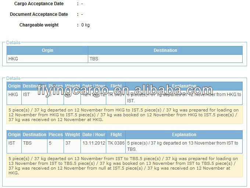This screenshot has width=250, height=188.
Task: Click the Flight header above TK 0386
Action: coord(116,135)
